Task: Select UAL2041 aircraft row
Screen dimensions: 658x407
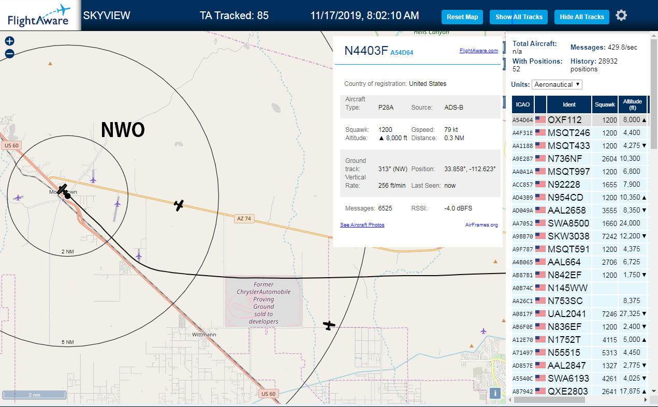Action: point(580,314)
